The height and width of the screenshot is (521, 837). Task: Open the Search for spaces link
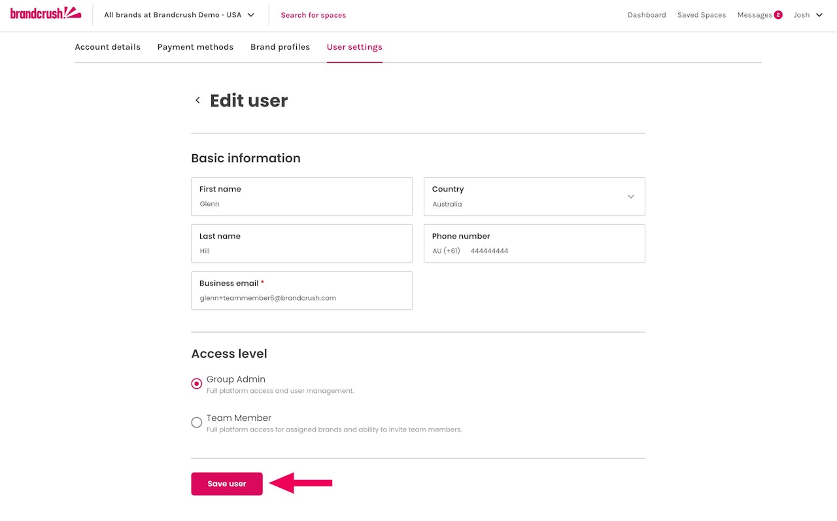pos(313,15)
